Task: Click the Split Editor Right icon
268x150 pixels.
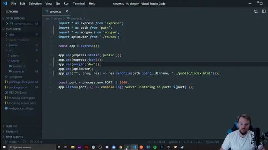Action: click(264, 11)
